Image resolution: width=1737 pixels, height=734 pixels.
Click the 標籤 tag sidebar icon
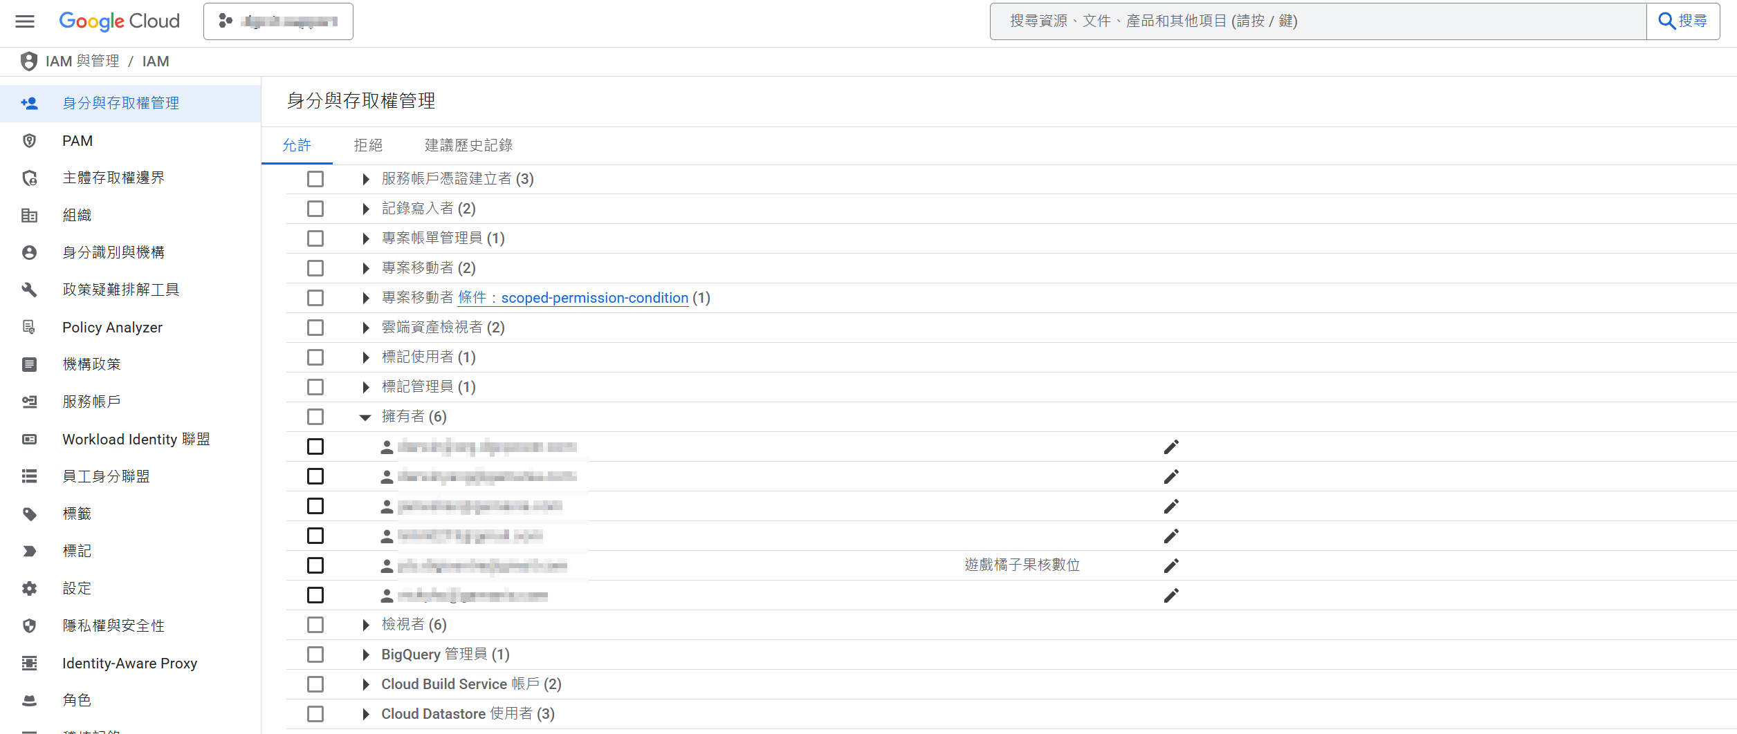click(x=29, y=514)
